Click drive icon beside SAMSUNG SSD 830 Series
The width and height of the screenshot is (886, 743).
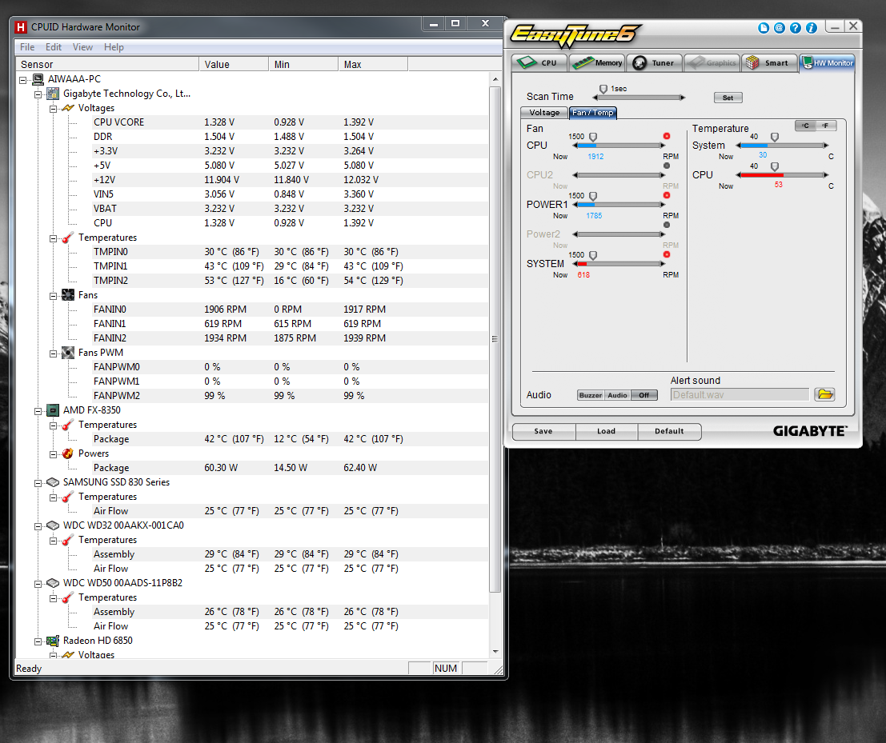click(x=53, y=482)
